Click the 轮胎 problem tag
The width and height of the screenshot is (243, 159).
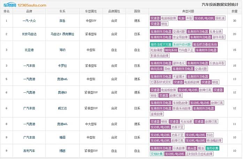click(181, 18)
